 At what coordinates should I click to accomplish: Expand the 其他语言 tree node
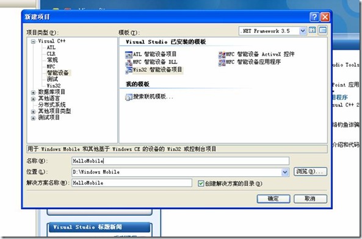[x=33, y=99]
